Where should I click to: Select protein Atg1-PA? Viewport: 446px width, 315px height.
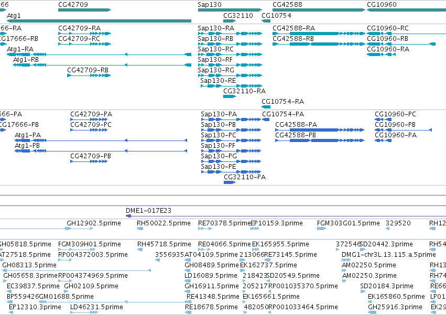pos(101,140)
